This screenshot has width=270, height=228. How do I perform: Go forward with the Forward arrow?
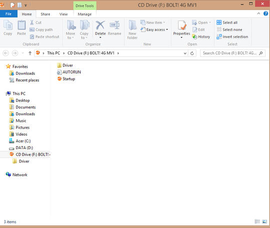click(15, 53)
